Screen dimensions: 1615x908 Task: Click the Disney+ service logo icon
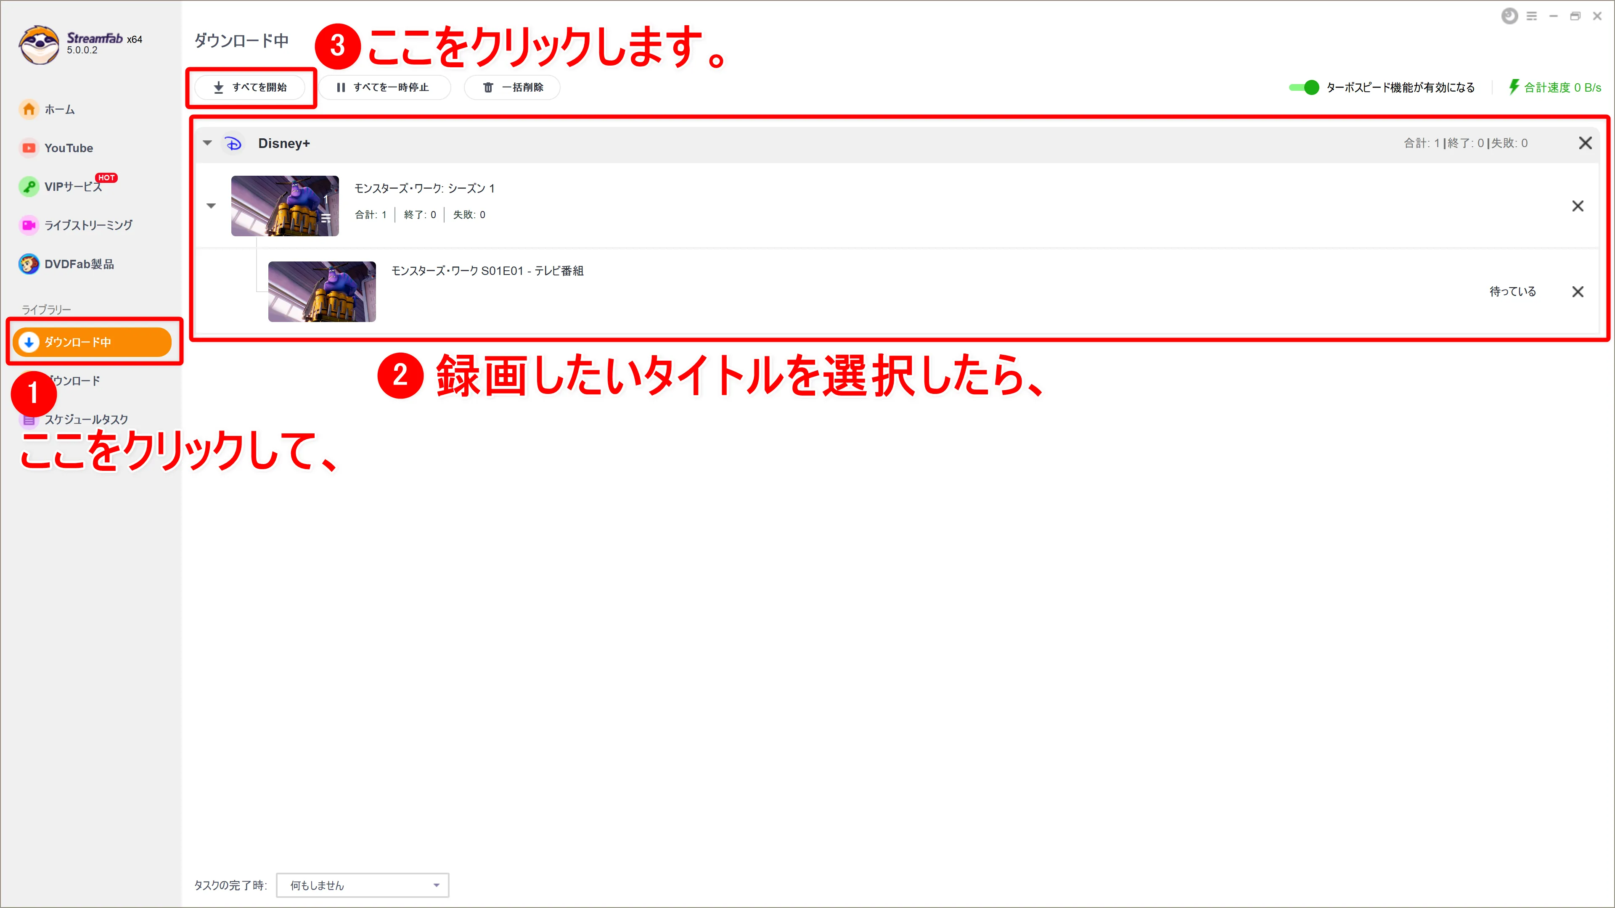[x=233, y=143]
